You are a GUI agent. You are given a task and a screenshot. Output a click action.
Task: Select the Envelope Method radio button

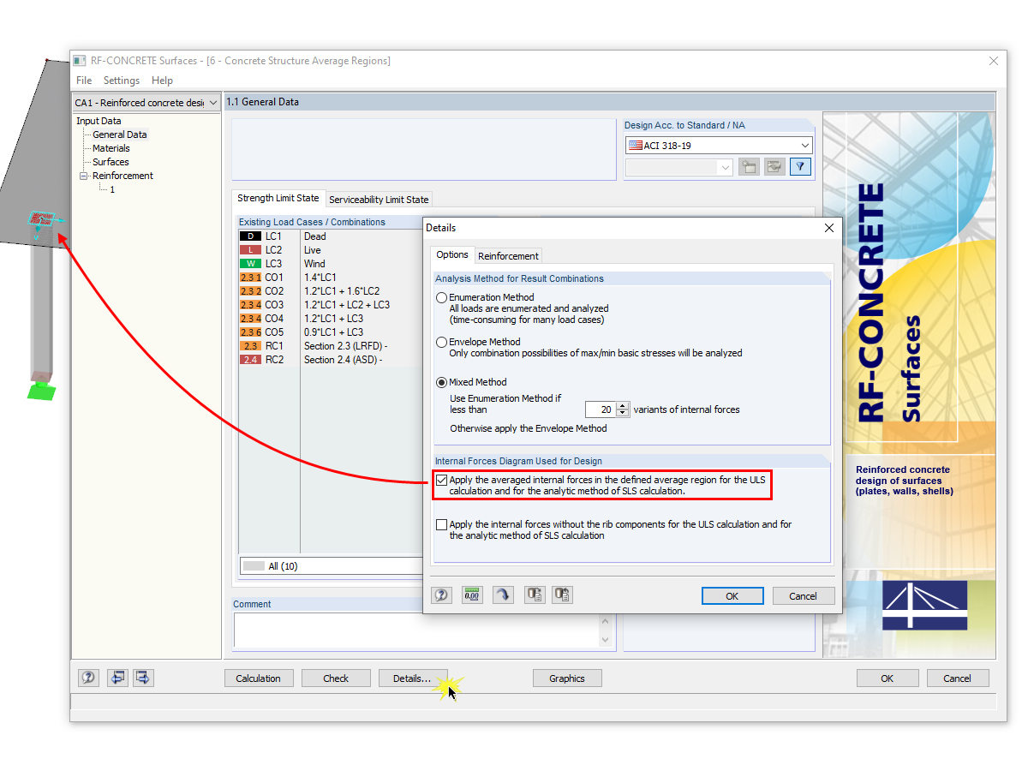[x=442, y=342]
